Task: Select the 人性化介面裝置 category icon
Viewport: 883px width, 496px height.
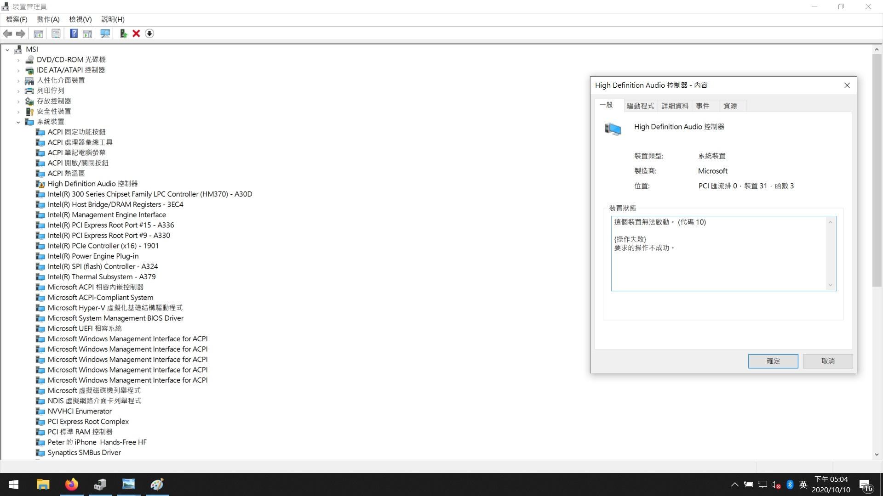Action: (x=29, y=80)
